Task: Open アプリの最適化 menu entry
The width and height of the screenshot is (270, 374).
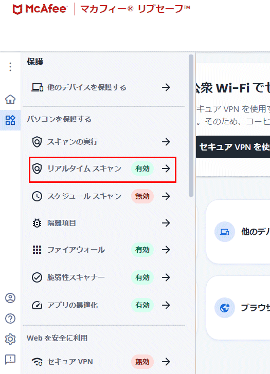Action: tap(103, 305)
